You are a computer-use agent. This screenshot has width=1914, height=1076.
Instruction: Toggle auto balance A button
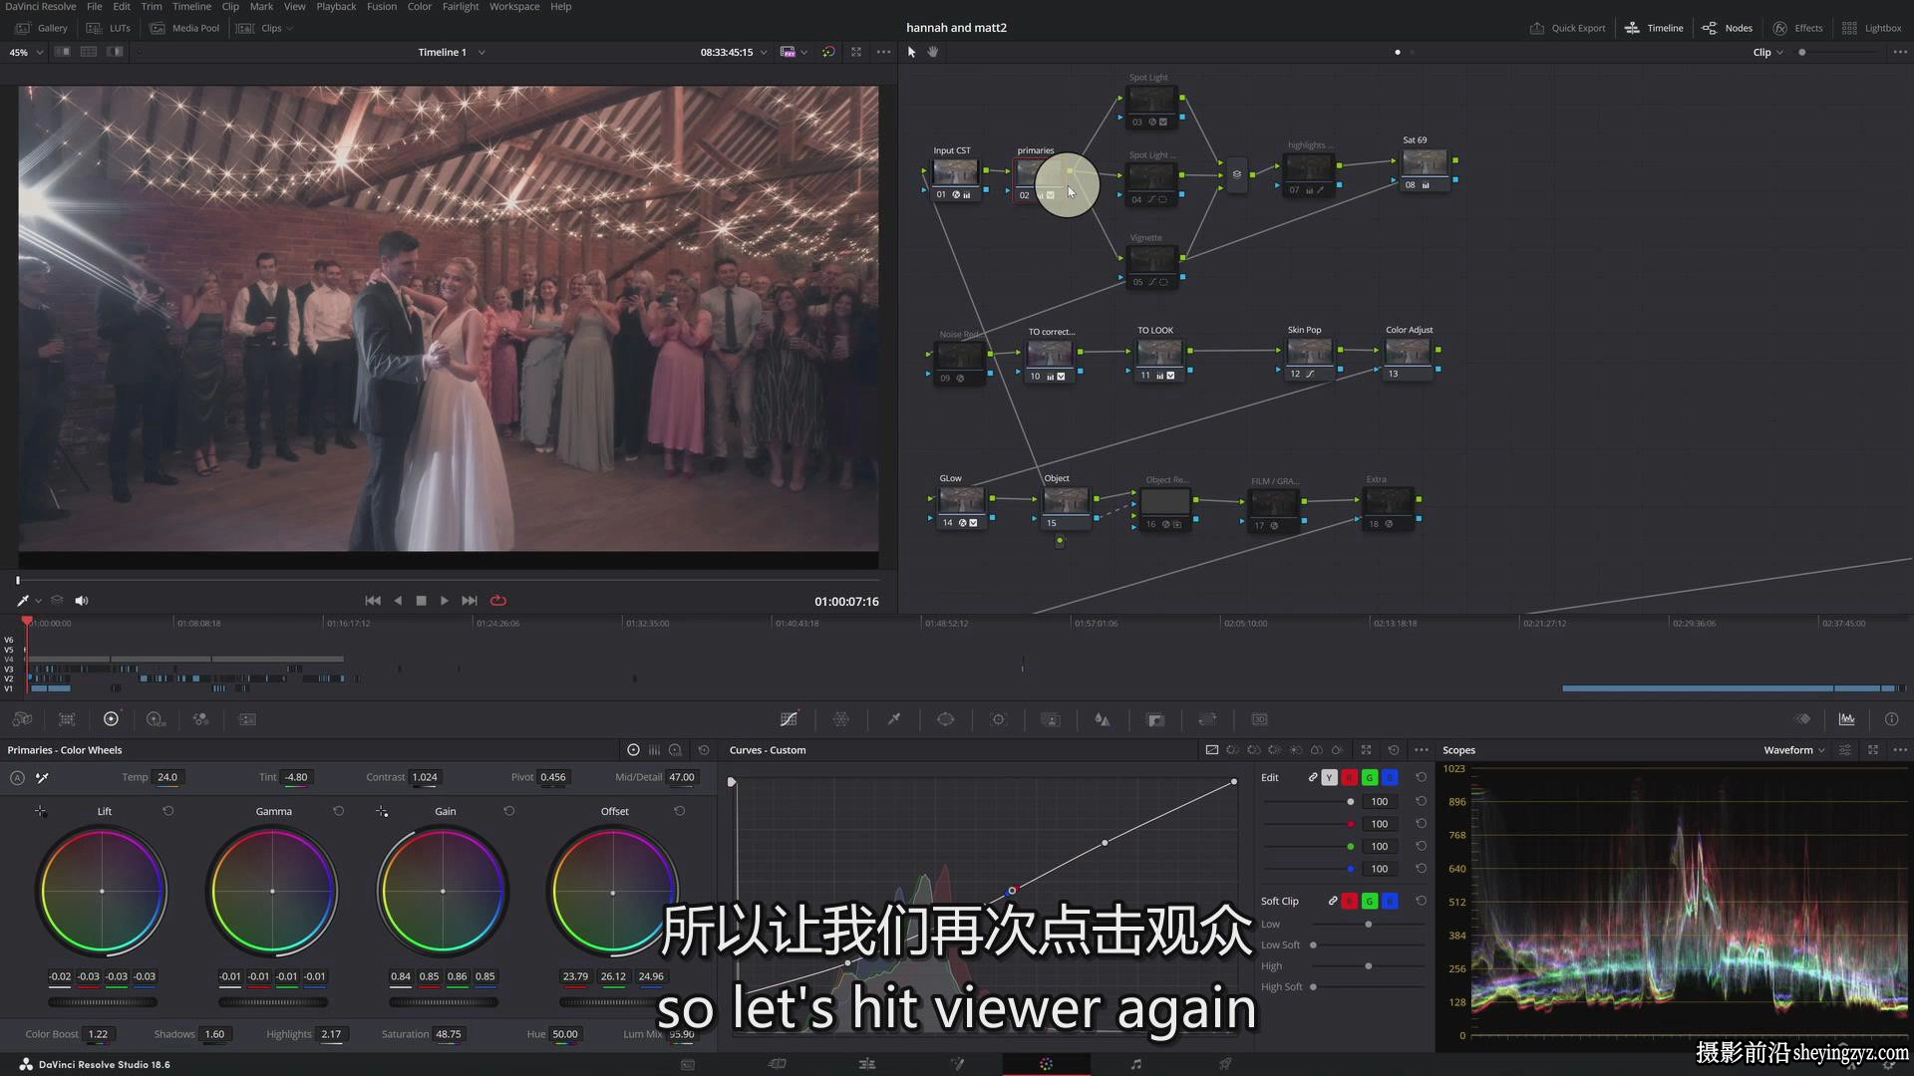pyautogui.click(x=17, y=778)
